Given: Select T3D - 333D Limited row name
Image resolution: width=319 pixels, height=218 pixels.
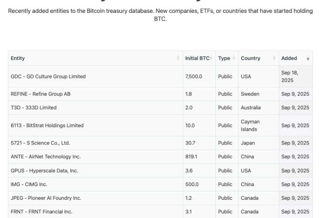Looking at the screenshot, I should click(34, 108).
